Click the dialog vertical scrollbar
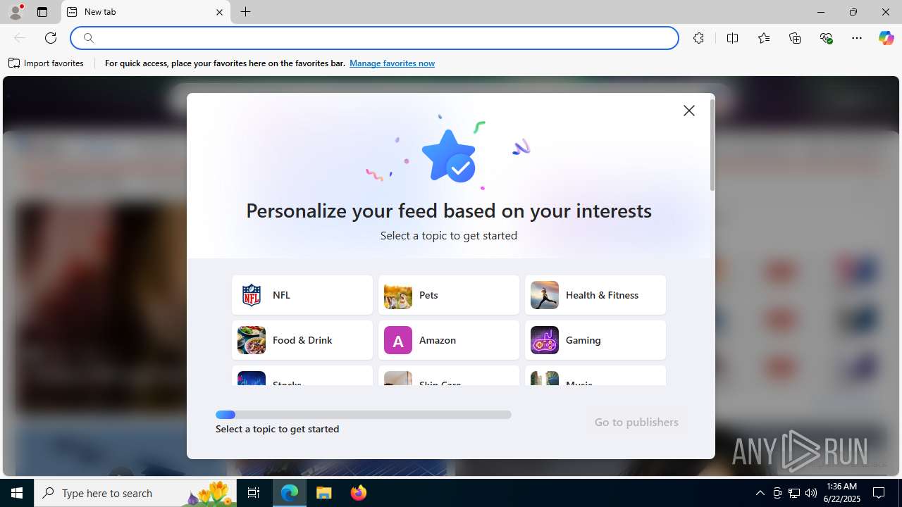 (712, 145)
